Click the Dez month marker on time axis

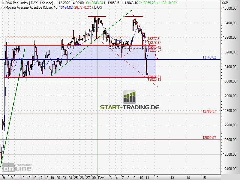click(x=101, y=177)
